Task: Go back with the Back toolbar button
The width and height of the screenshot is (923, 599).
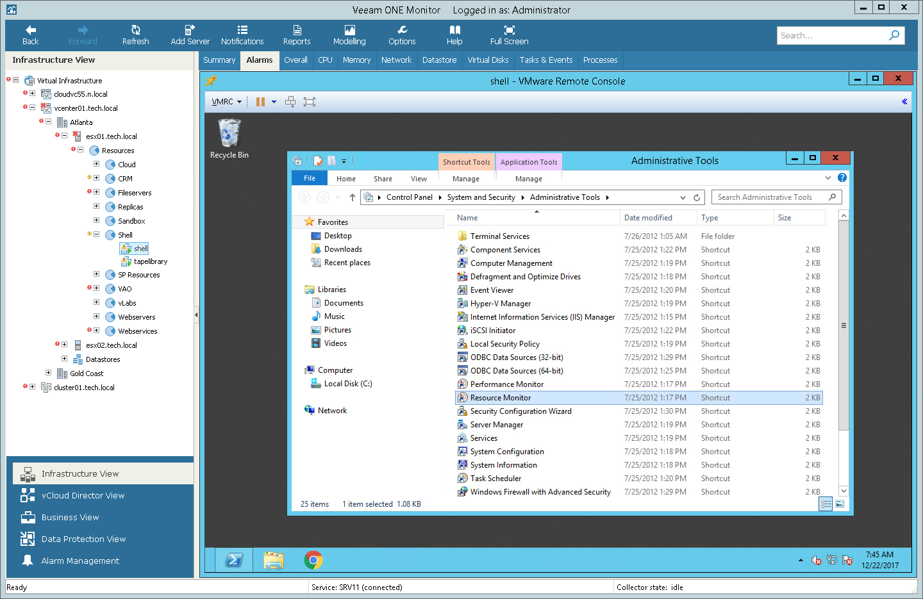Action: [x=30, y=35]
